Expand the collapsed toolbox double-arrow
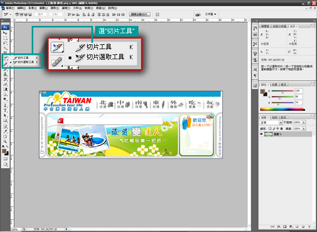Screen dimensions: 317x232 coord(3,21)
